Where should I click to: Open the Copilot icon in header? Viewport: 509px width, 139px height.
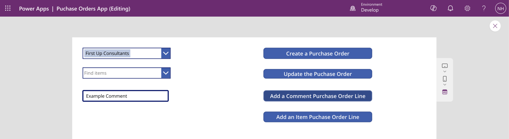[x=433, y=8]
